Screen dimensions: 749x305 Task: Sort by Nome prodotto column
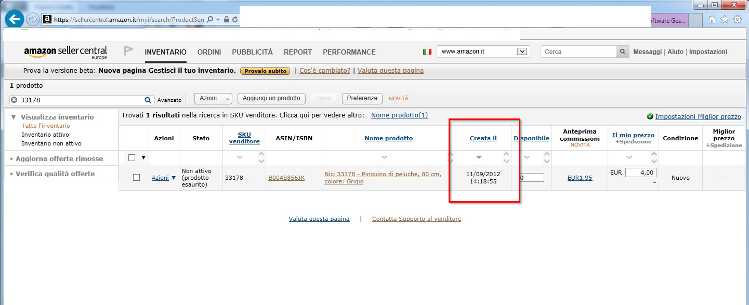388,138
